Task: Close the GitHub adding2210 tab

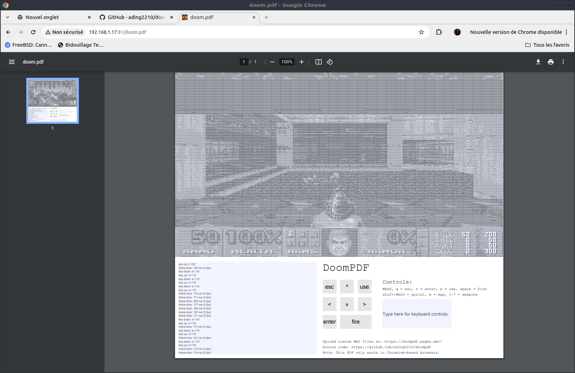Action: coord(172,17)
